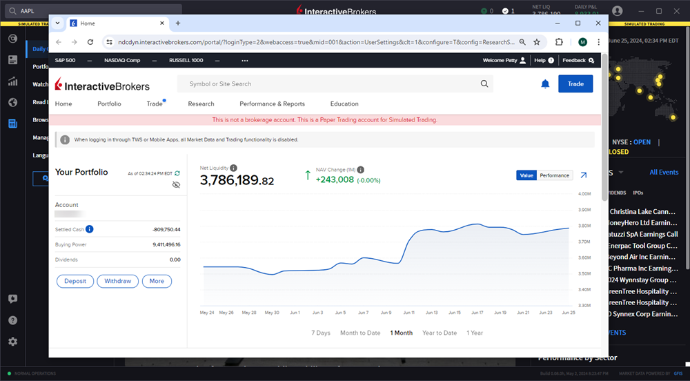Select 1 Year chart range
690x381 pixels.
pyautogui.click(x=475, y=333)
